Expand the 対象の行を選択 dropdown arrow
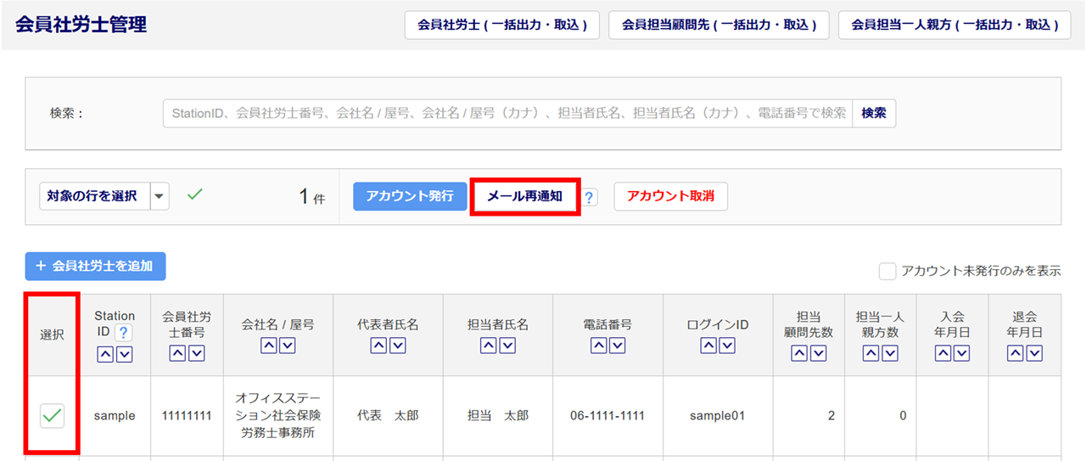This screenshot has height=461, width=1086. pos(160,196)
